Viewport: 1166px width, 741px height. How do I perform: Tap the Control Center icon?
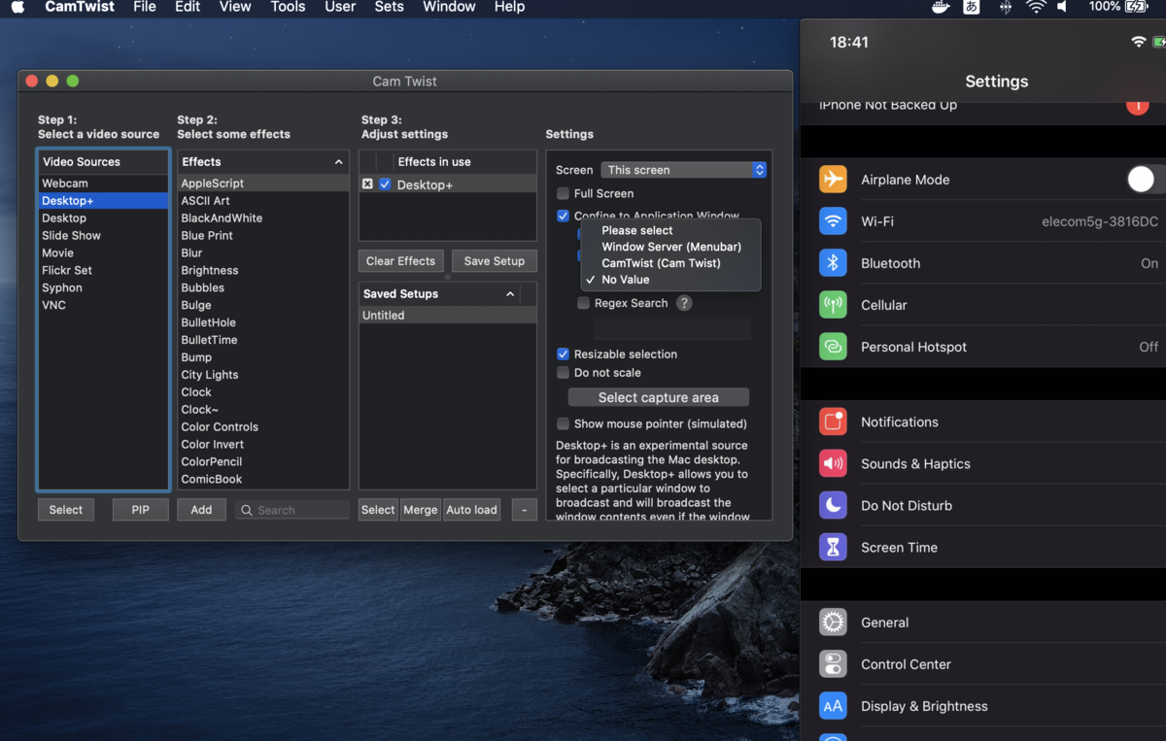(x=833, y=664)
